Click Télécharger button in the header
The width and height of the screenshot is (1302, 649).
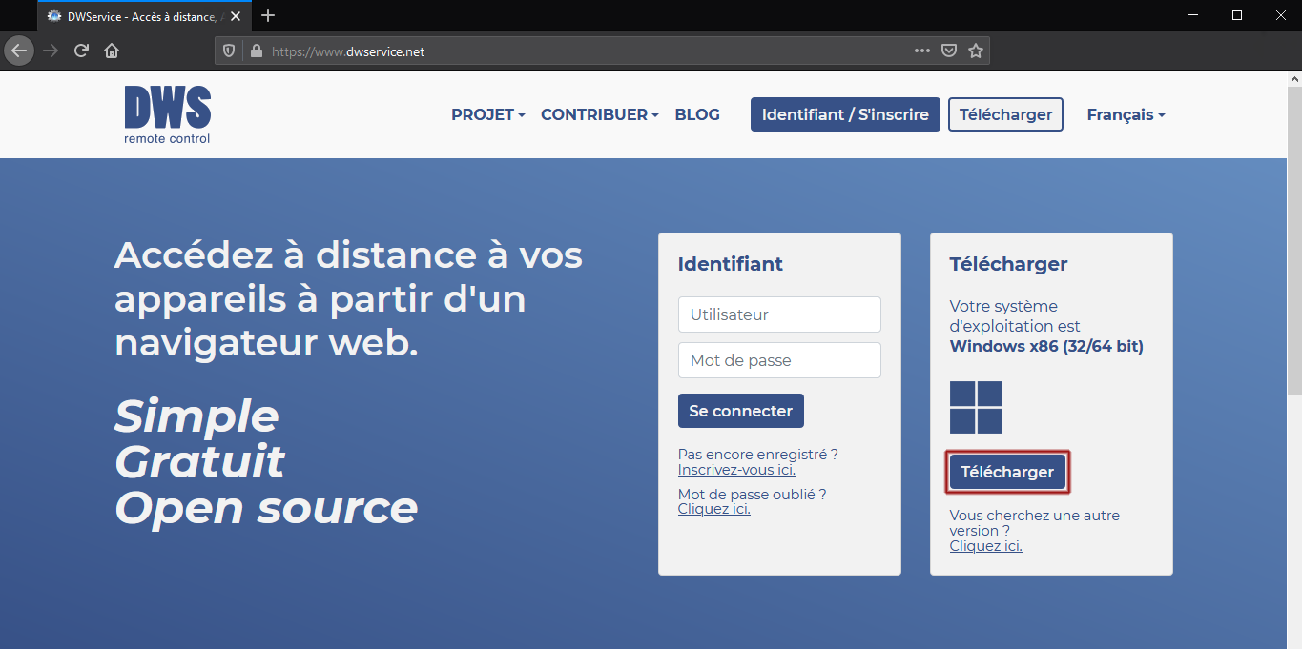(1005, 114)
